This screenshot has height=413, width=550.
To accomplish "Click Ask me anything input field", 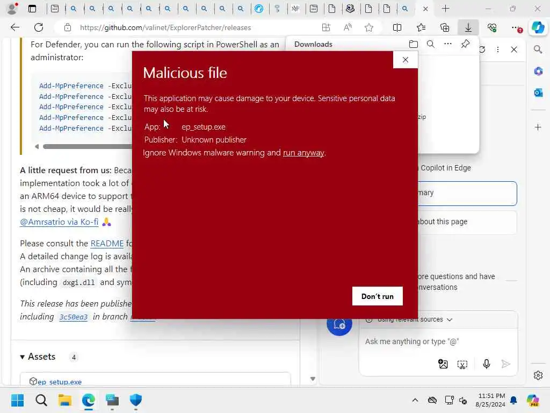I will [412, 341].
